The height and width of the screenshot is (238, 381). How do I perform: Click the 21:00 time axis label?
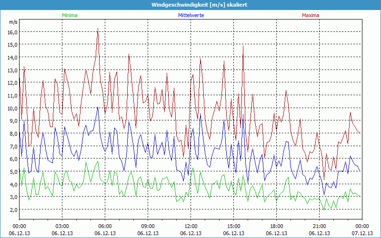(x=319, y=227)
